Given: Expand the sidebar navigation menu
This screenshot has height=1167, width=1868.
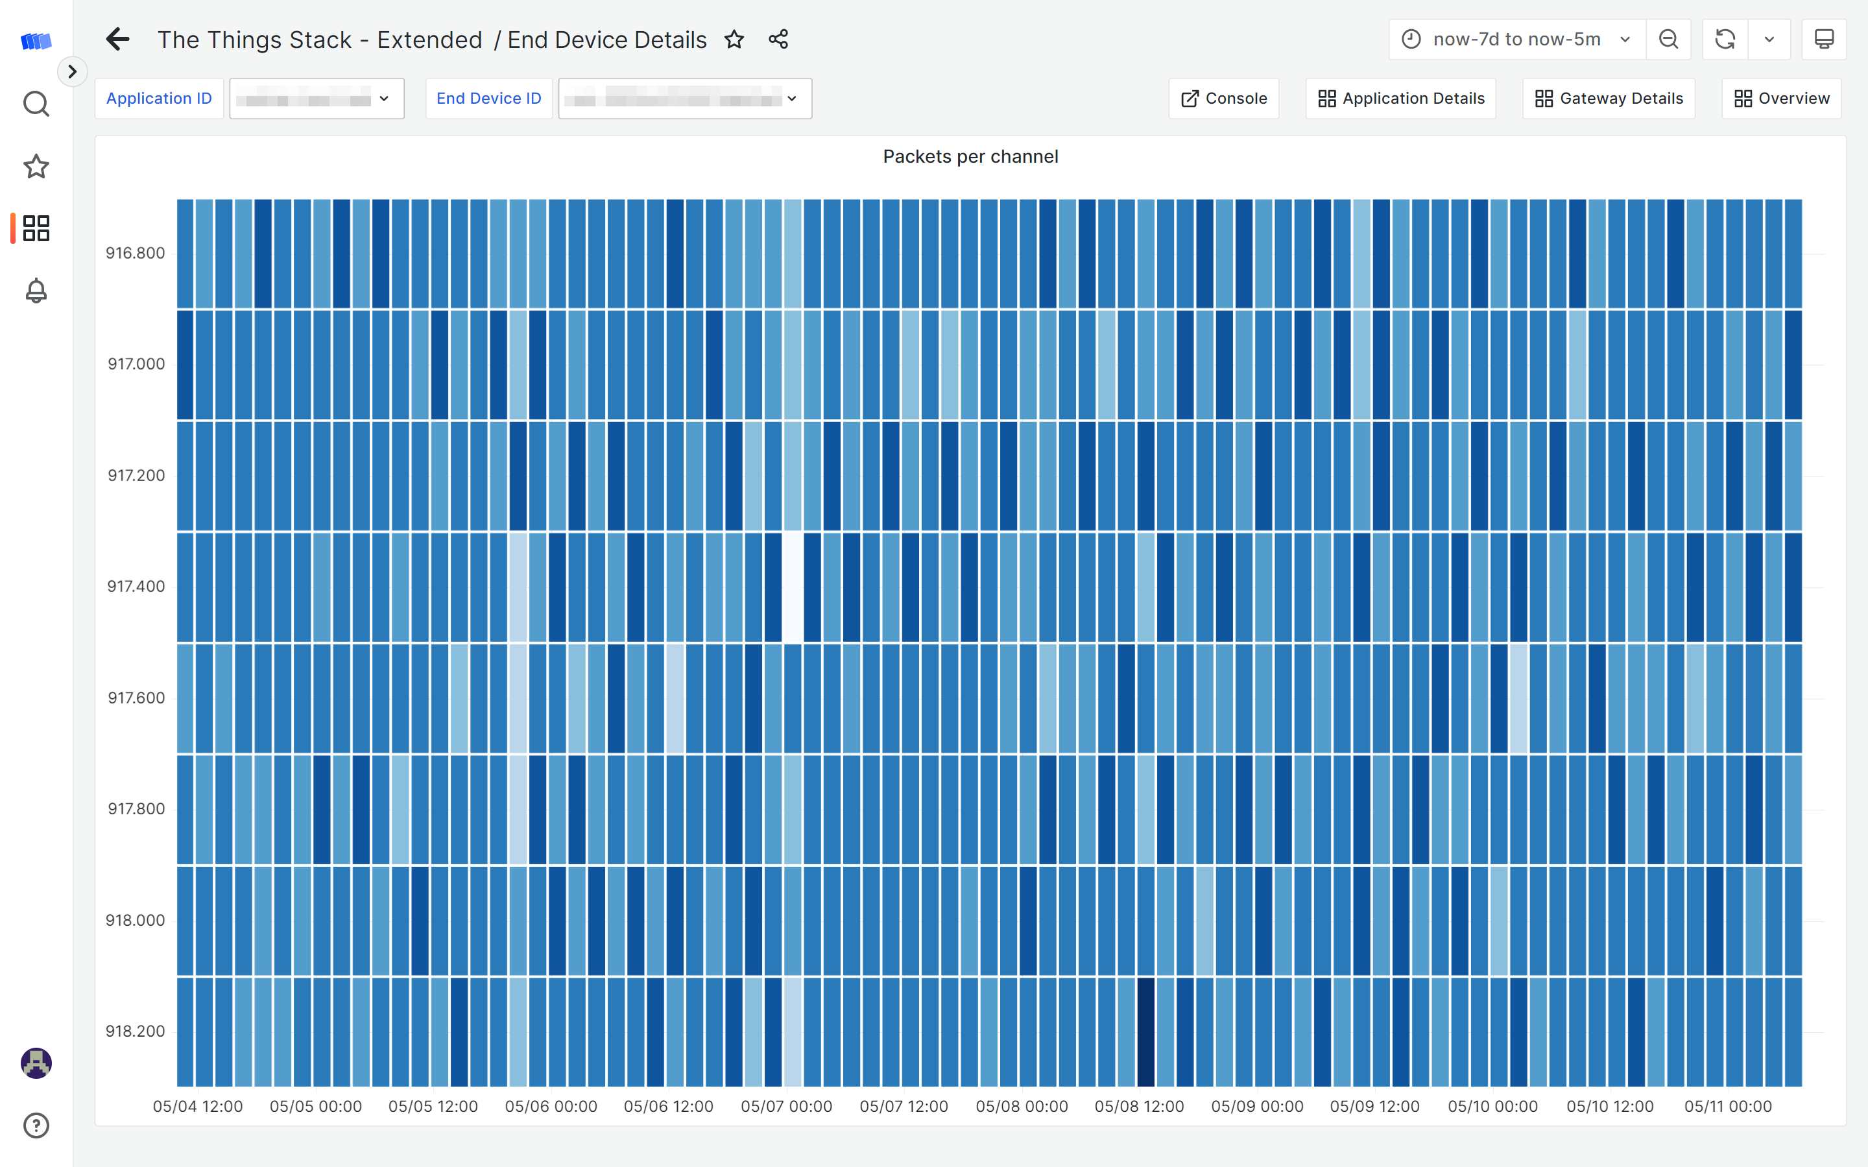Looking at the screenshot, I should point(73,72).
